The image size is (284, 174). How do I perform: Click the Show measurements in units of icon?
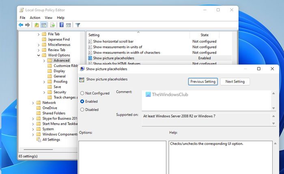(x=90, y=47)
